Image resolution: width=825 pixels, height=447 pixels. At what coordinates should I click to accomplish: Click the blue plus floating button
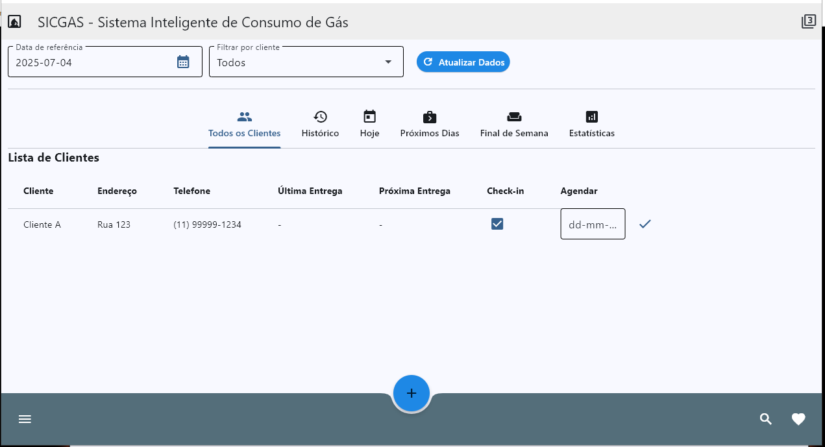tap(412, 393)
